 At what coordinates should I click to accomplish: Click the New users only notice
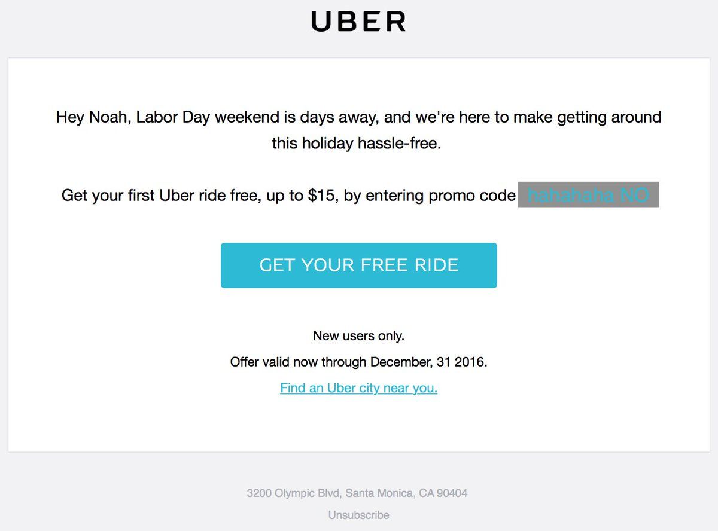358,336
